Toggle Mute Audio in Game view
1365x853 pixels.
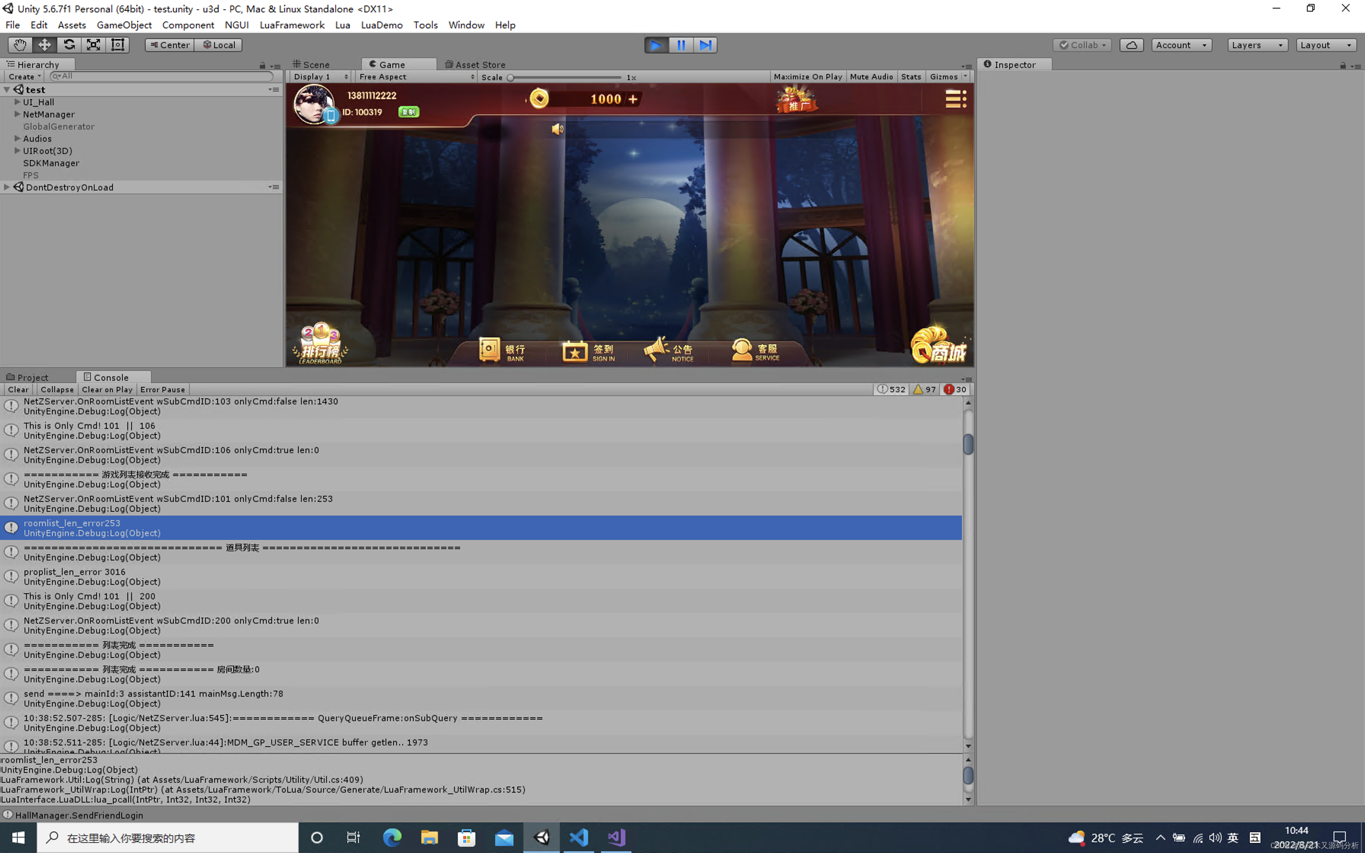pos(871,77)
